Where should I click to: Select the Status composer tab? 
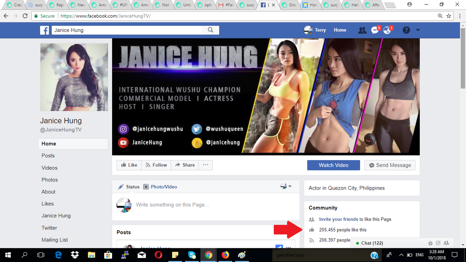129,187
